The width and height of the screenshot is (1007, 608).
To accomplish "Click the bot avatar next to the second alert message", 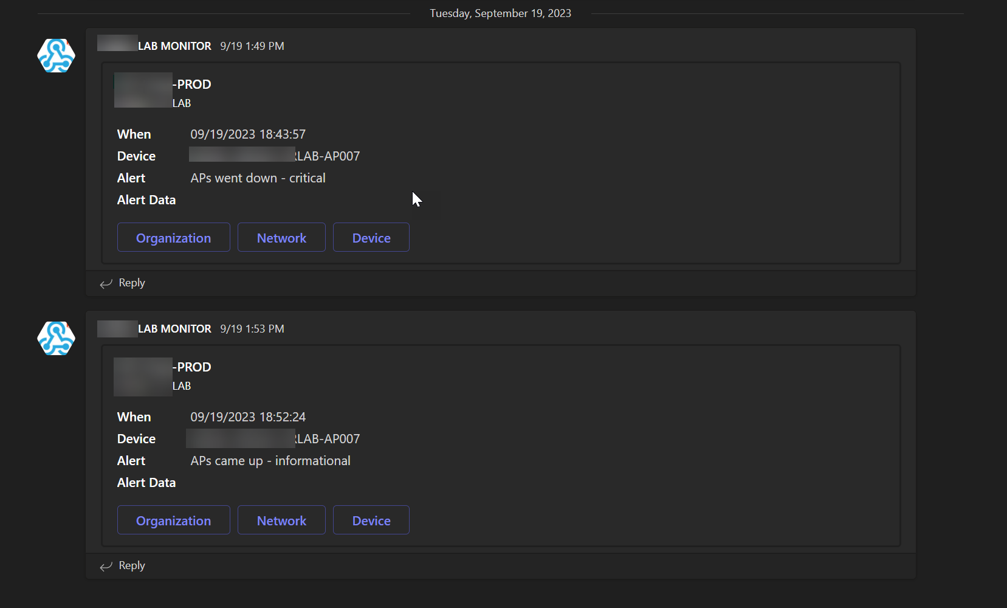I will click(56, 338).
